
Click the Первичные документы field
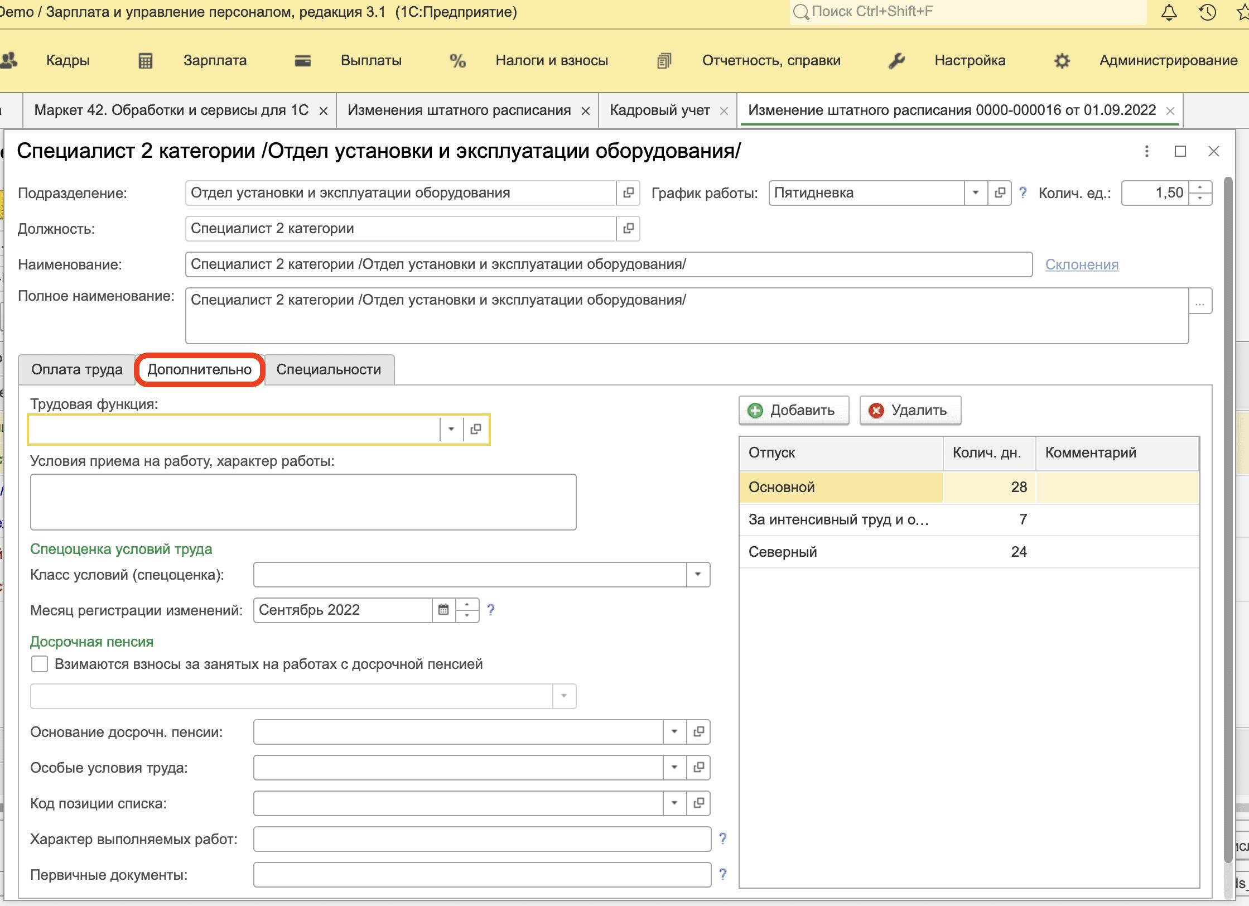click(482, 875)
